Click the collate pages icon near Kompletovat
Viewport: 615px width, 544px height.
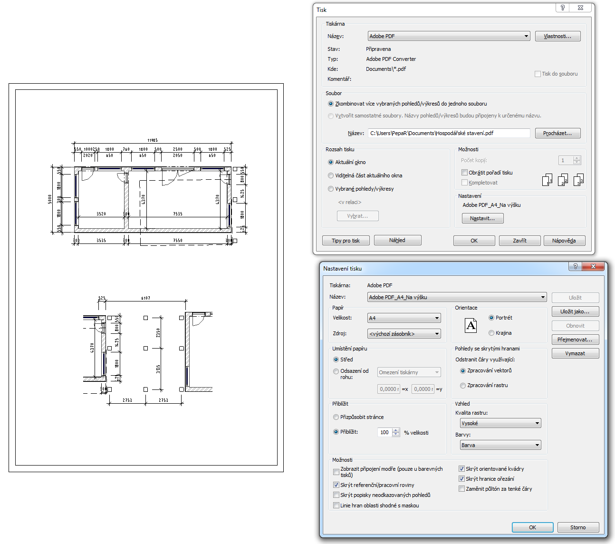click(x=563, y=180)
